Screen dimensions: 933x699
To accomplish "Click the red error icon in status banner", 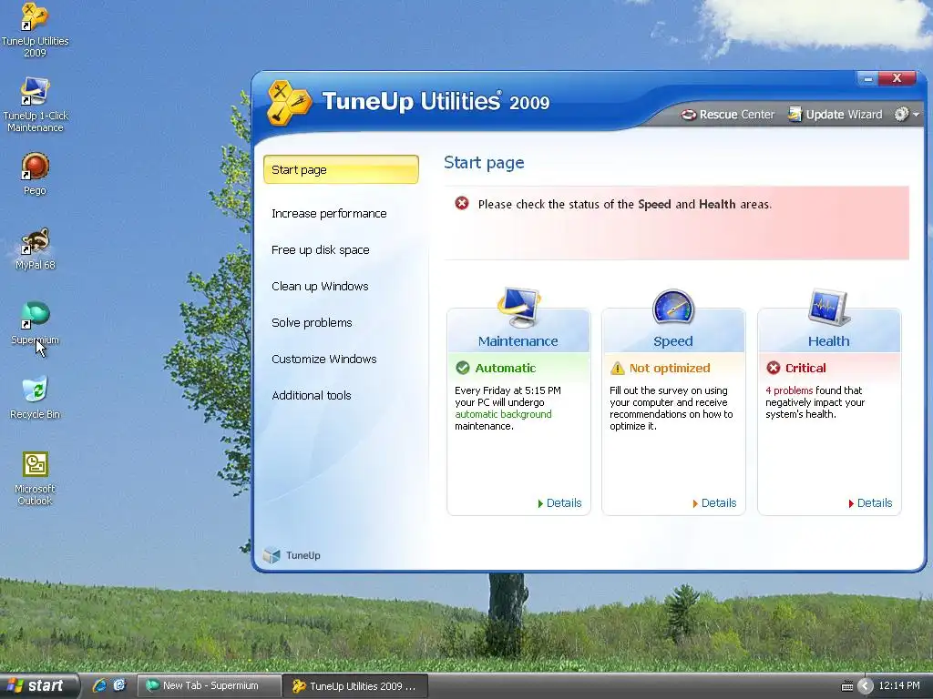I will click(x=462, y=203).
